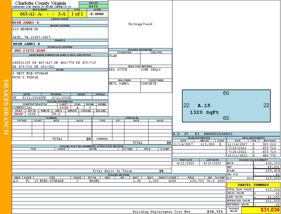Select deeded owner name MOON JAMES H in red
Screen dimensions: 281x214
pyautogui.click(x=26, y=22)
